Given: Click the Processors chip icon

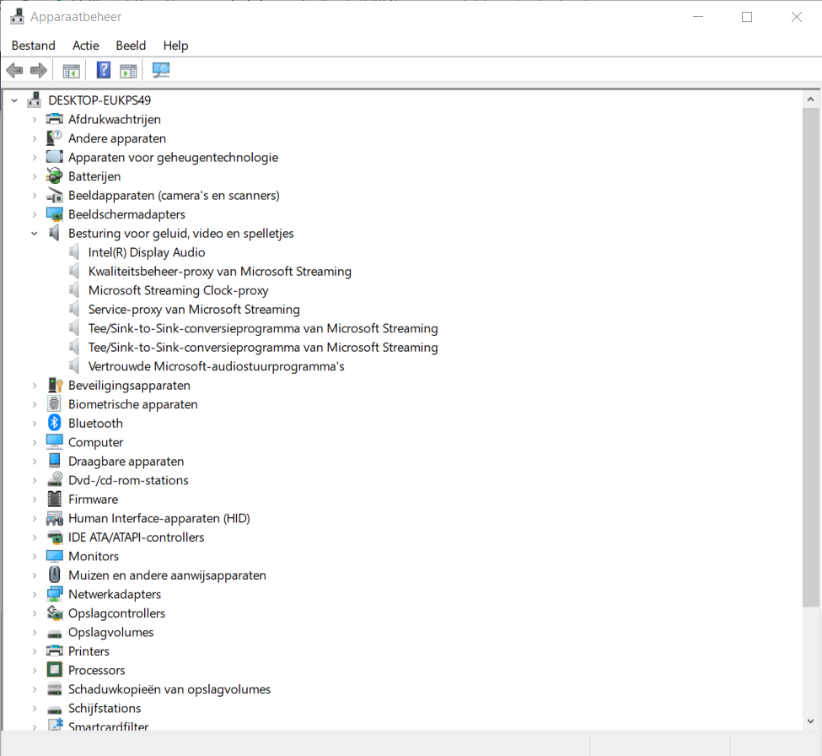Looking at the screenshot, I should (x=55, y=670).
